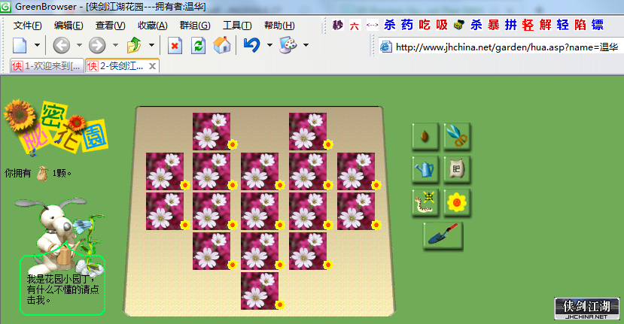Open undo close dropdown arrow
The image size is (624, 324).
click(x=269, y=45)
